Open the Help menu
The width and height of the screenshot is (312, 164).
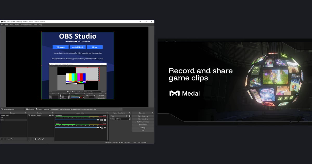coord(41,25)
